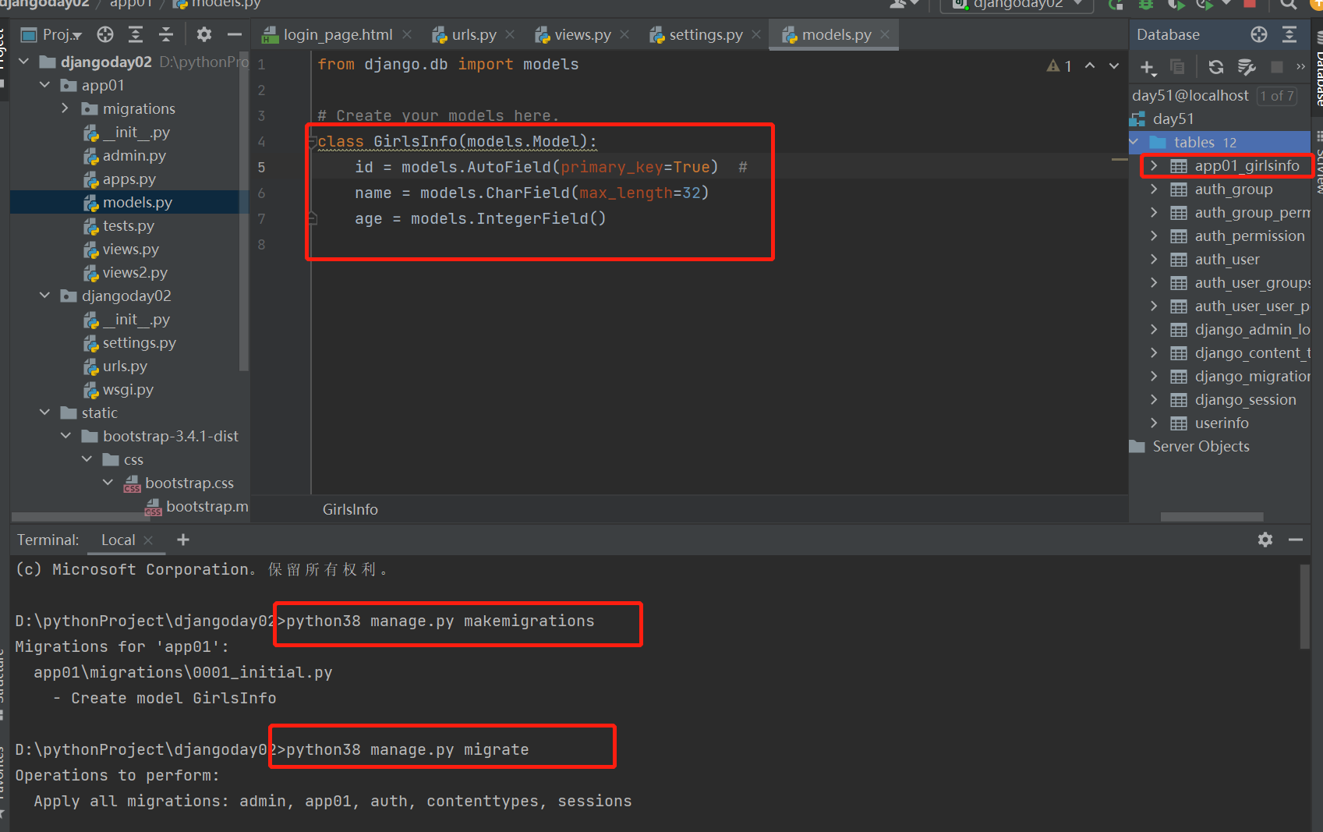The width and height of the screenshot is (1323, 832).
Task: Click the locate opened file target icon in Project panel
Action: pyautogui.click(x=105, y=34)
